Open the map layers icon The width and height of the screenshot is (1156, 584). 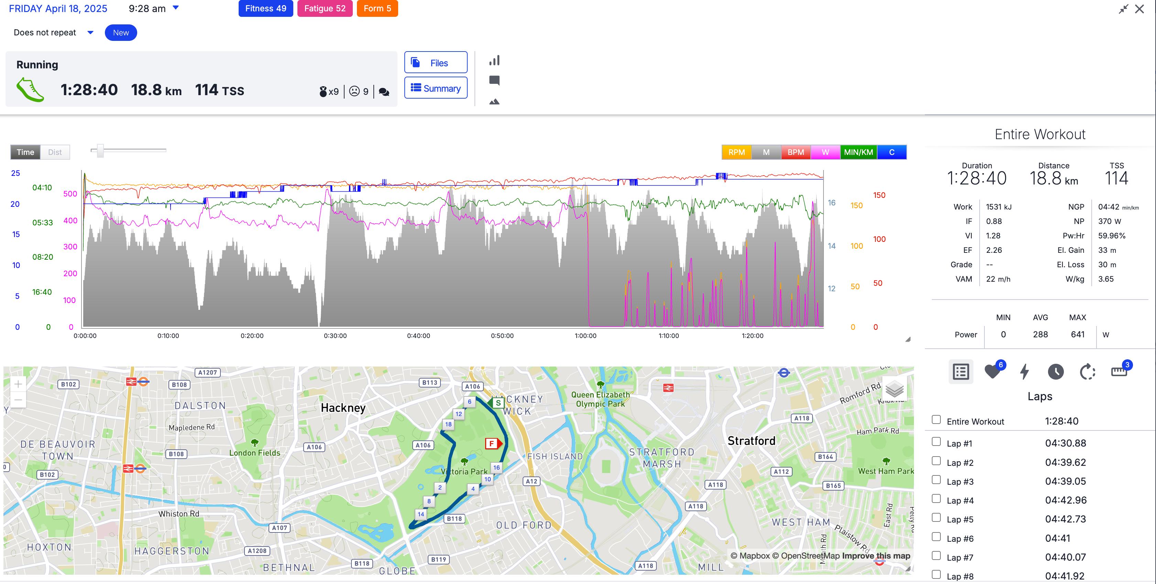point(894,389)
